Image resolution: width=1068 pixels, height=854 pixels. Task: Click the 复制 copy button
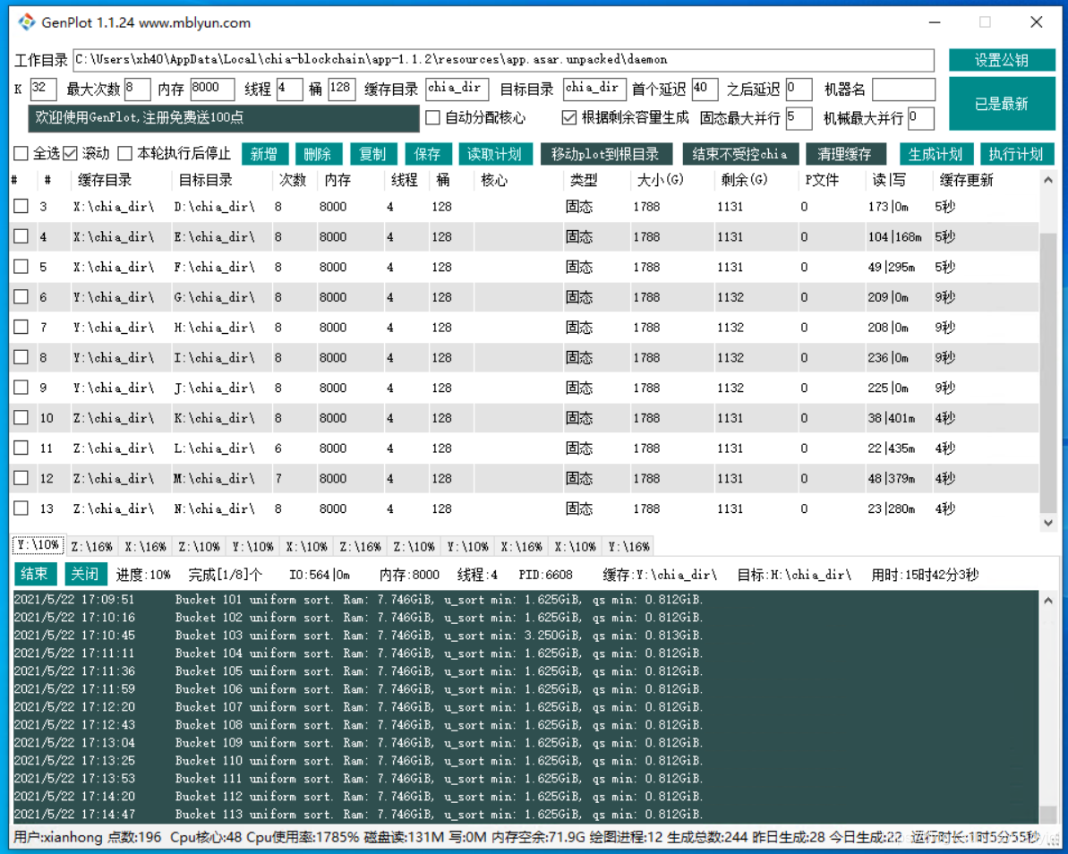click(x=372, y=154)
